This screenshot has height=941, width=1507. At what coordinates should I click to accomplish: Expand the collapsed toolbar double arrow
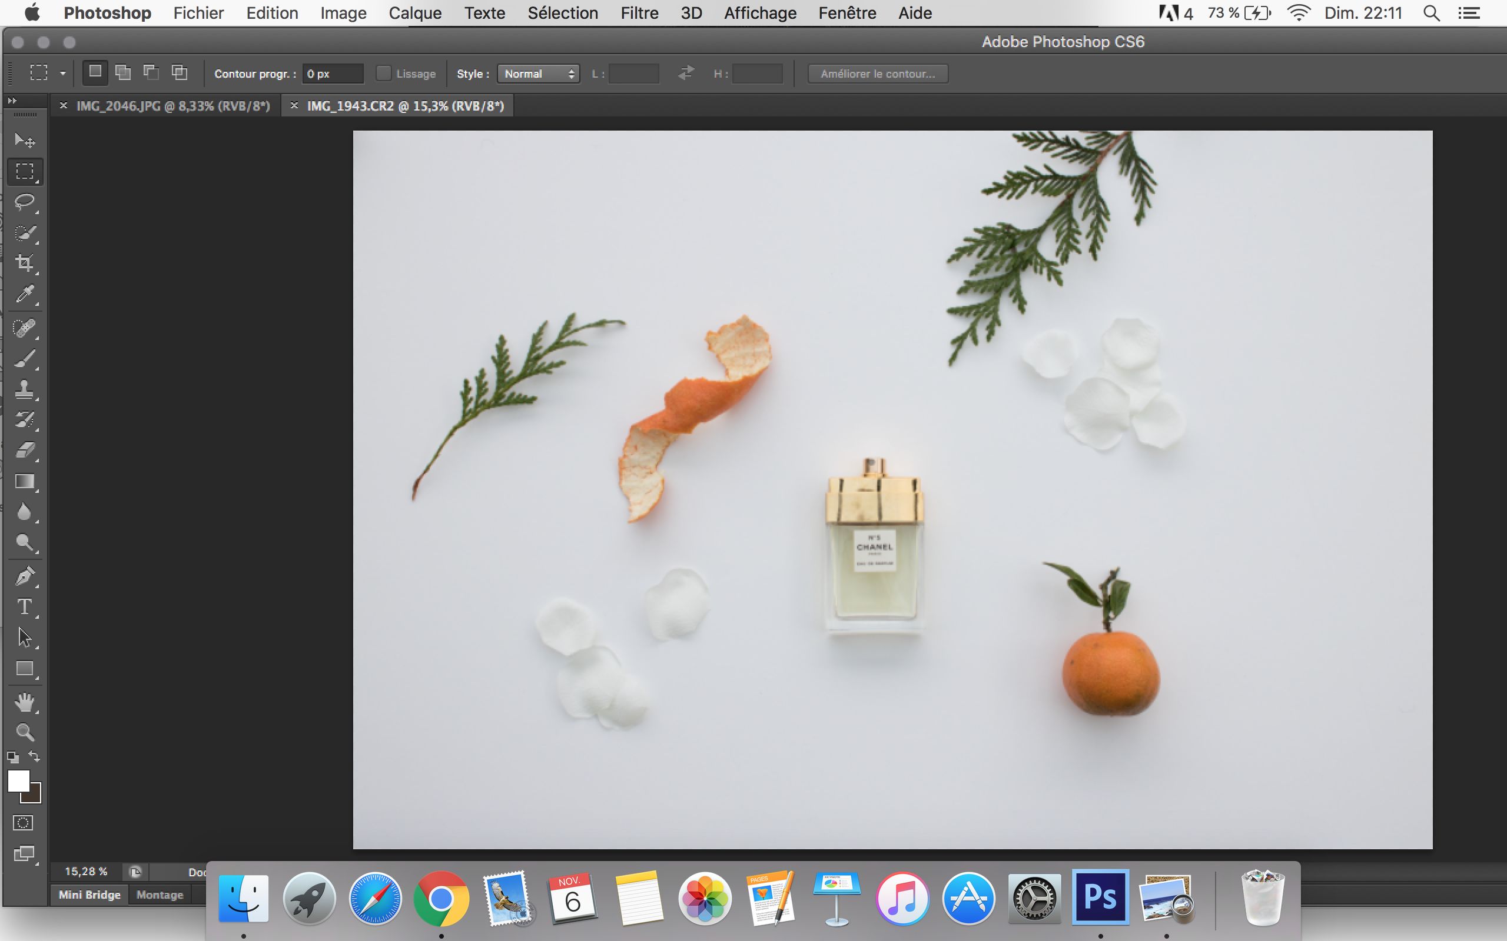pos(12,100)
